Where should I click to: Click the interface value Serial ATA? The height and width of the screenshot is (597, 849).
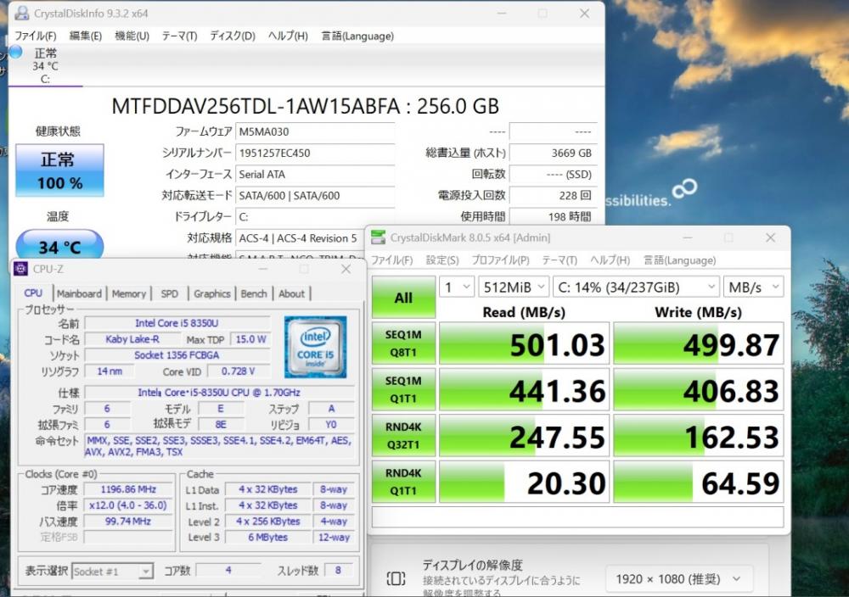[315, 174]
